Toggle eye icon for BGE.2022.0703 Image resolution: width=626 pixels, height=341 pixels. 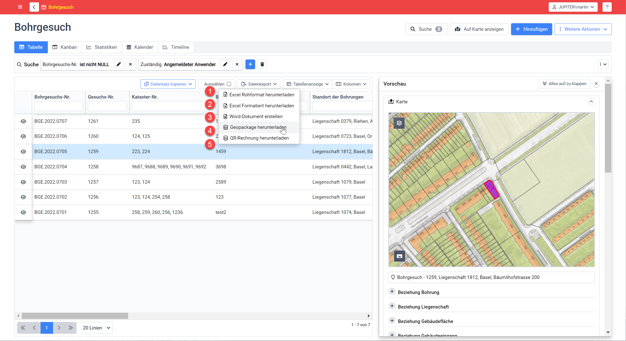click(23, 182)
